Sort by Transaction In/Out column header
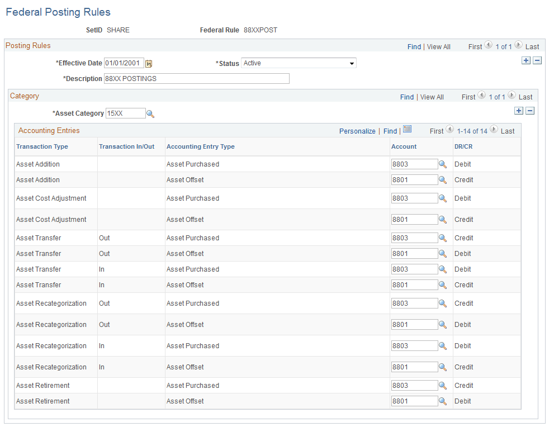Viewport: 554px width, 427px height. point(126,146)
